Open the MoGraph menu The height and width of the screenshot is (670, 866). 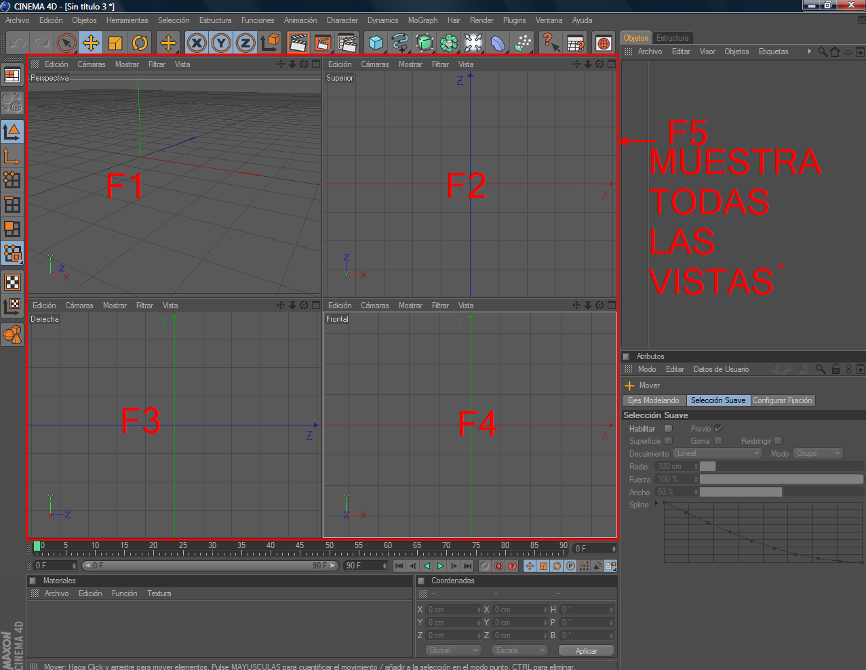[x=422, y=20]
